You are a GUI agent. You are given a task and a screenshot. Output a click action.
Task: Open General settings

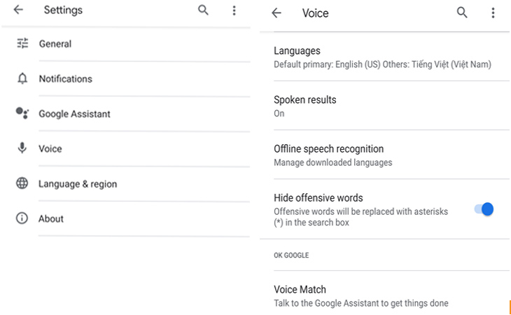[125, 44]
